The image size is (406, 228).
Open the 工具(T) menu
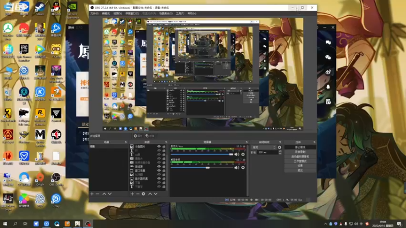[x=180, y=14]
